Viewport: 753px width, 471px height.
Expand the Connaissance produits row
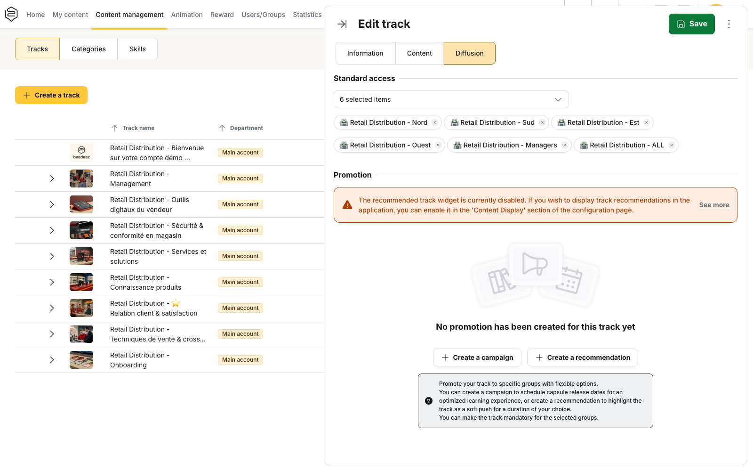pyautogui.click(x=52, y=282)
